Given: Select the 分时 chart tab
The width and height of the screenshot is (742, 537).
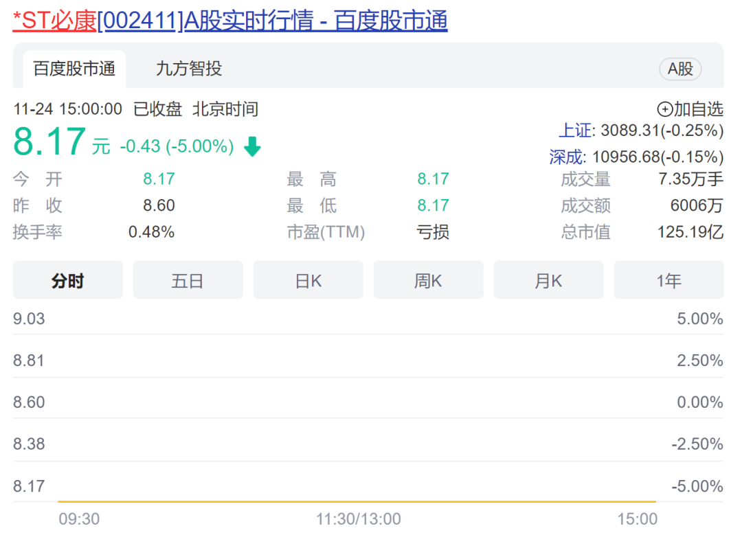Looking at the screenshot, I should (x=67, y=280).
